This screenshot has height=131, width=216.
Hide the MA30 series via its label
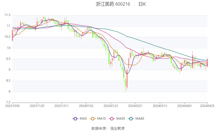(x=120, y=119)
